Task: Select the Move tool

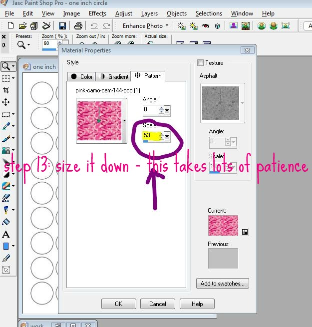Action: point(6,102)
